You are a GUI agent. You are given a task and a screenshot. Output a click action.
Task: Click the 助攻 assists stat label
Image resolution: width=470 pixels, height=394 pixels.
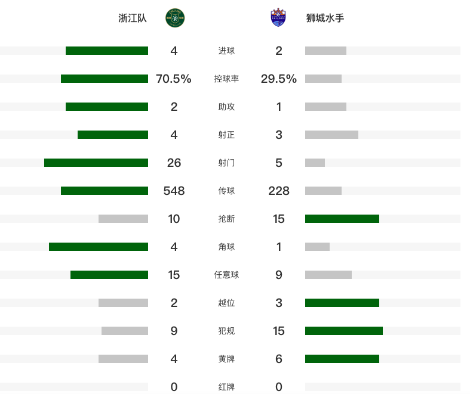(226, 107)
